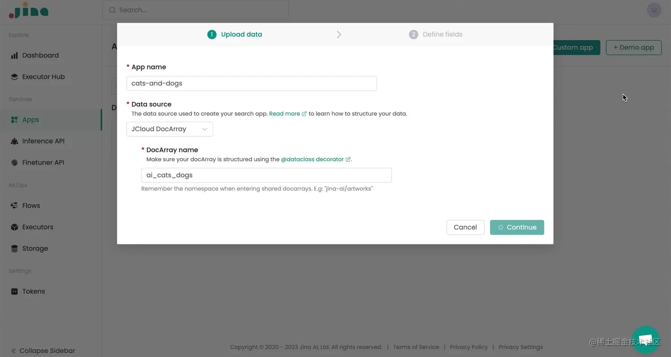This screenshot has width=671, height=357.
Task: Click the + Demo app button
Action: [x=634, y=47]
